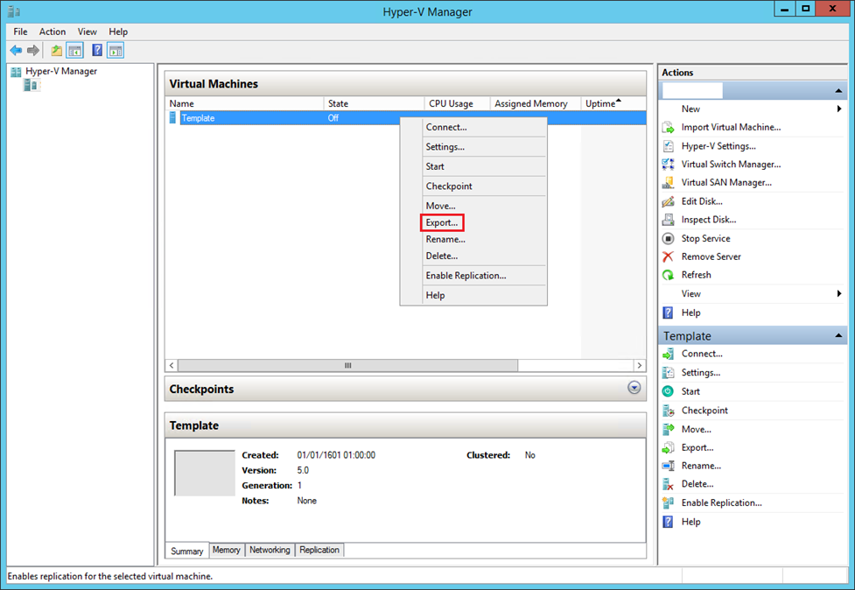Click the Export icon in the Template actions section
The image size is (855, 590).
pyautogui.click(x=668, y=447)
